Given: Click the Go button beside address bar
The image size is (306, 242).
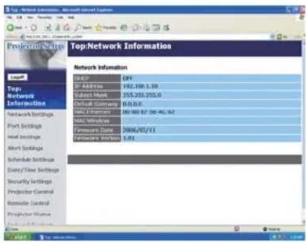Looking at the screenshot, I should pyautogui.click(x=283, y=37).
